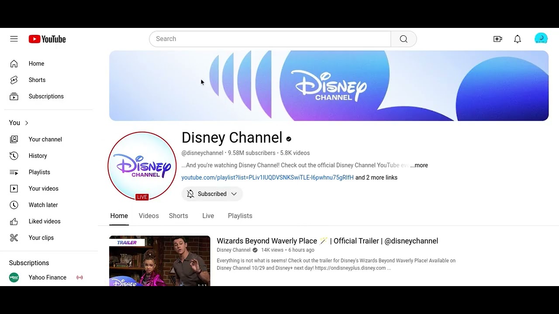
Task: Click the search magnifier button
Action: click(404, 39)
